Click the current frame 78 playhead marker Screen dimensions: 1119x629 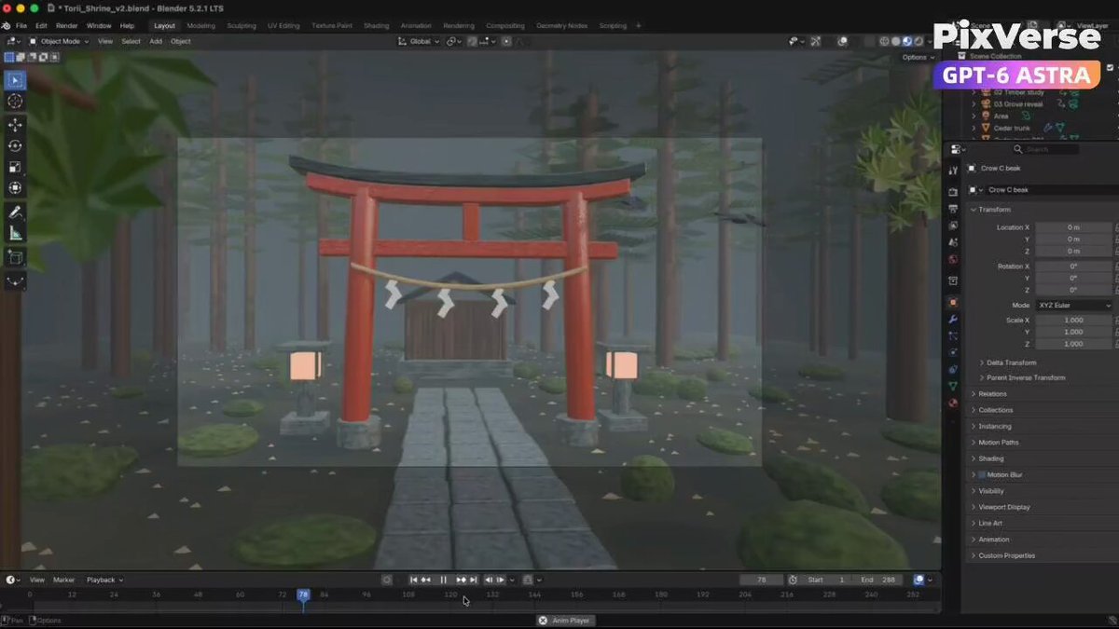[303, 595]
